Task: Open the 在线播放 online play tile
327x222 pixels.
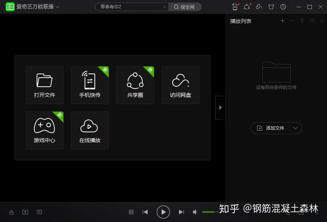Action: point(89,130)
